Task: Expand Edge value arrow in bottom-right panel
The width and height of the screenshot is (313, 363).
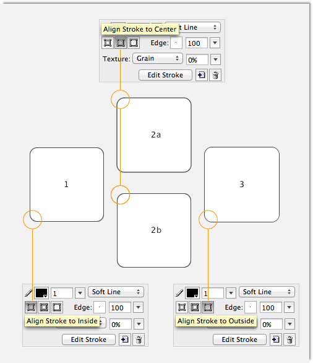Action: (x=289, y=307)
